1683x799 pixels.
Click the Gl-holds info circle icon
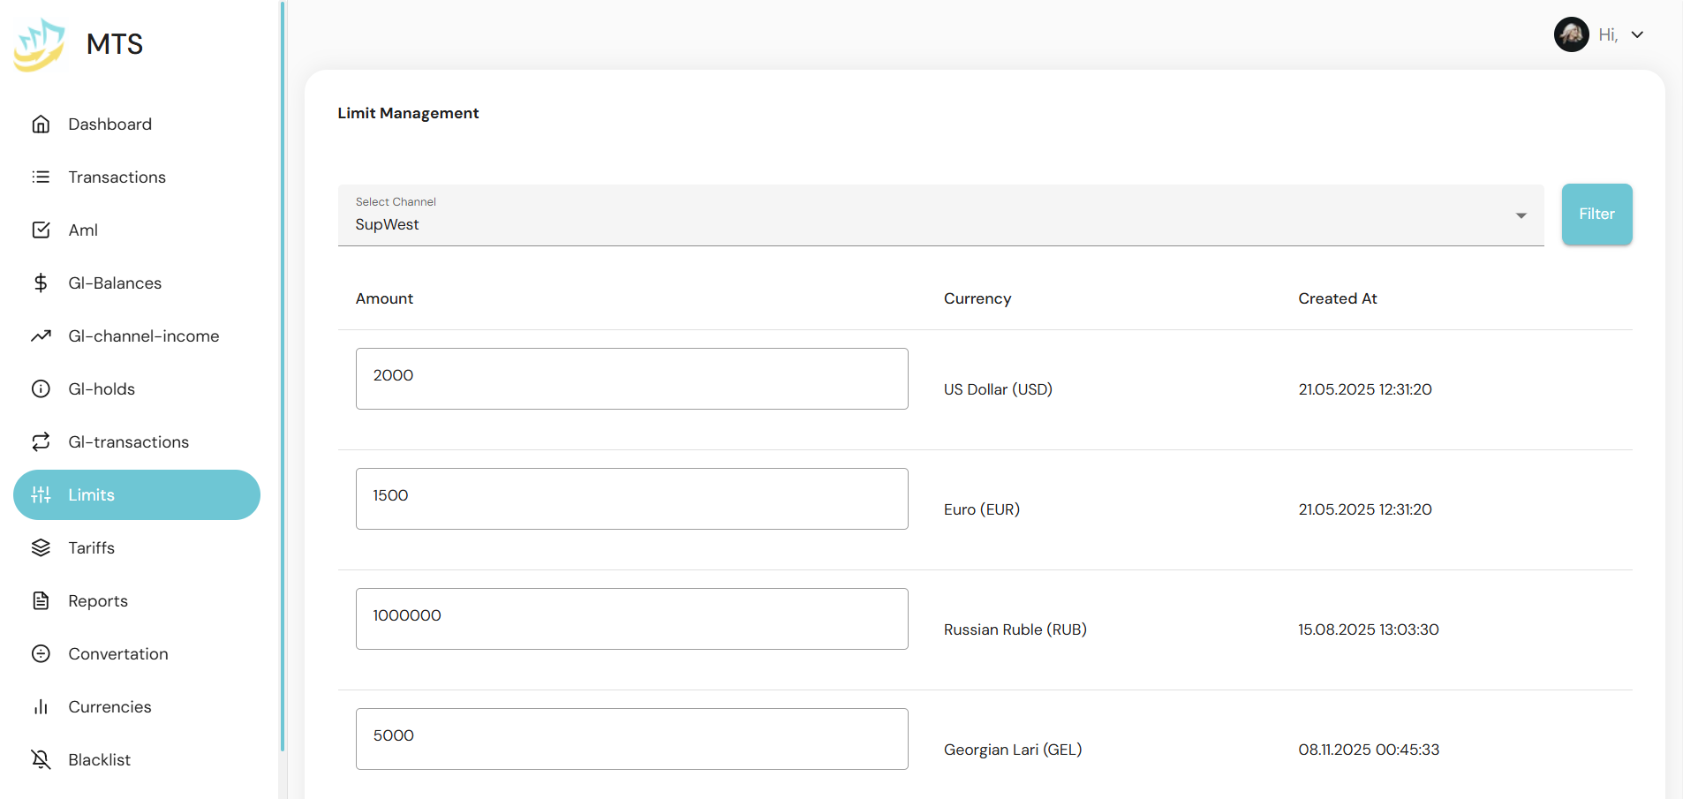[x=41, y=389]
